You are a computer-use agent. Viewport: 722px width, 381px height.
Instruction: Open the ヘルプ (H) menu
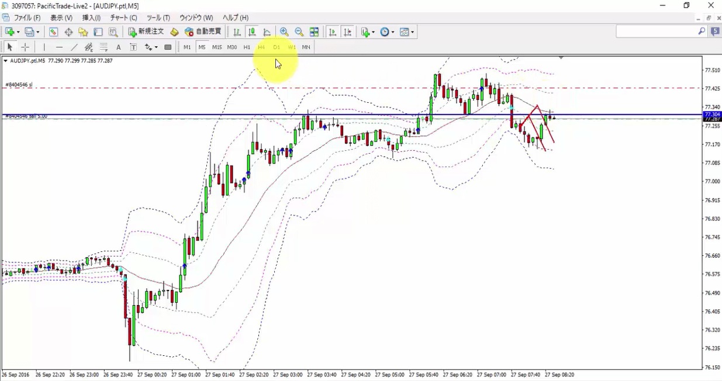point(236,18)
